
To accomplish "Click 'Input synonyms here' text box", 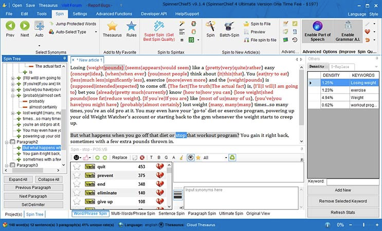I will [241, 198].
